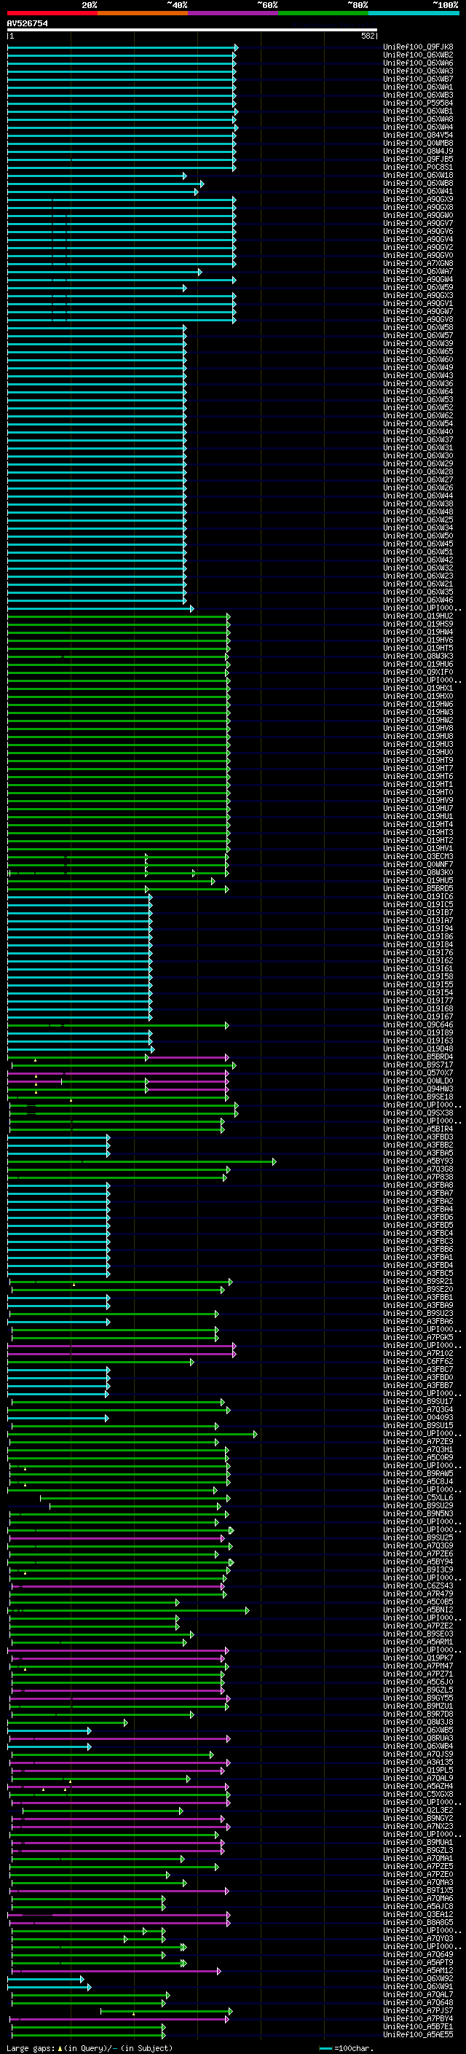Select label UniRef100_Q8W3J8

[x=418, y=1722]
